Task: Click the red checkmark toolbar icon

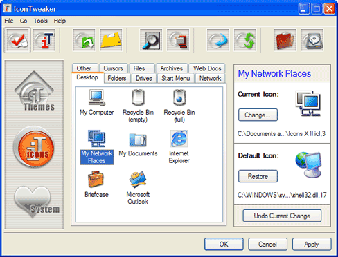Action: click(x=17, y=40)
